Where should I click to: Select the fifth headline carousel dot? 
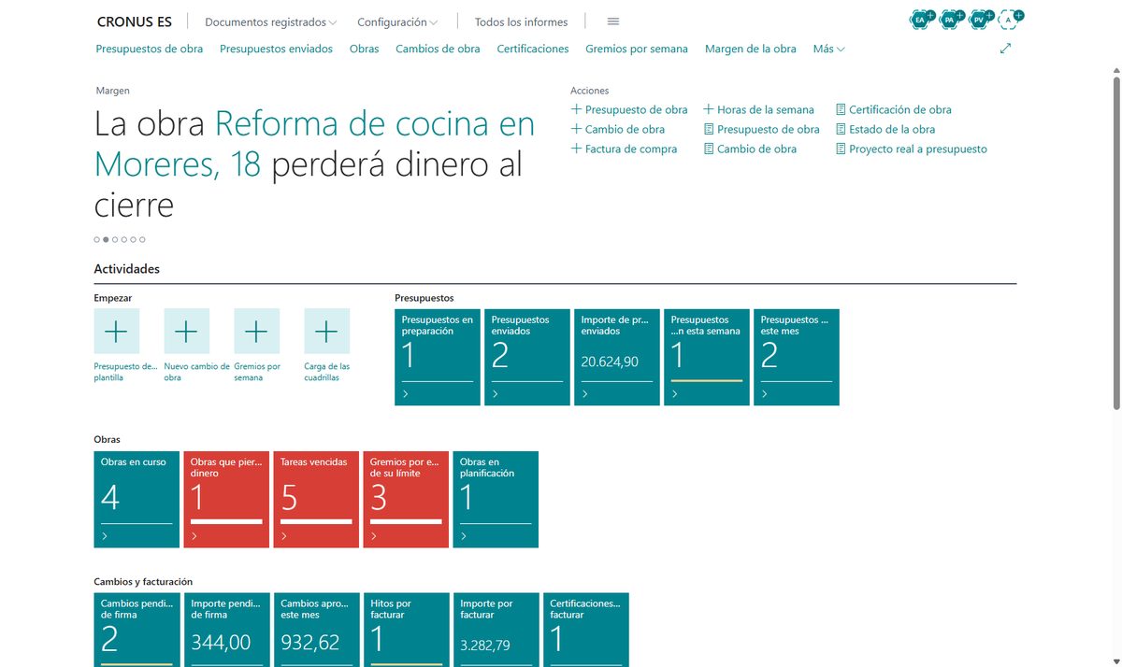coord(134,239)
